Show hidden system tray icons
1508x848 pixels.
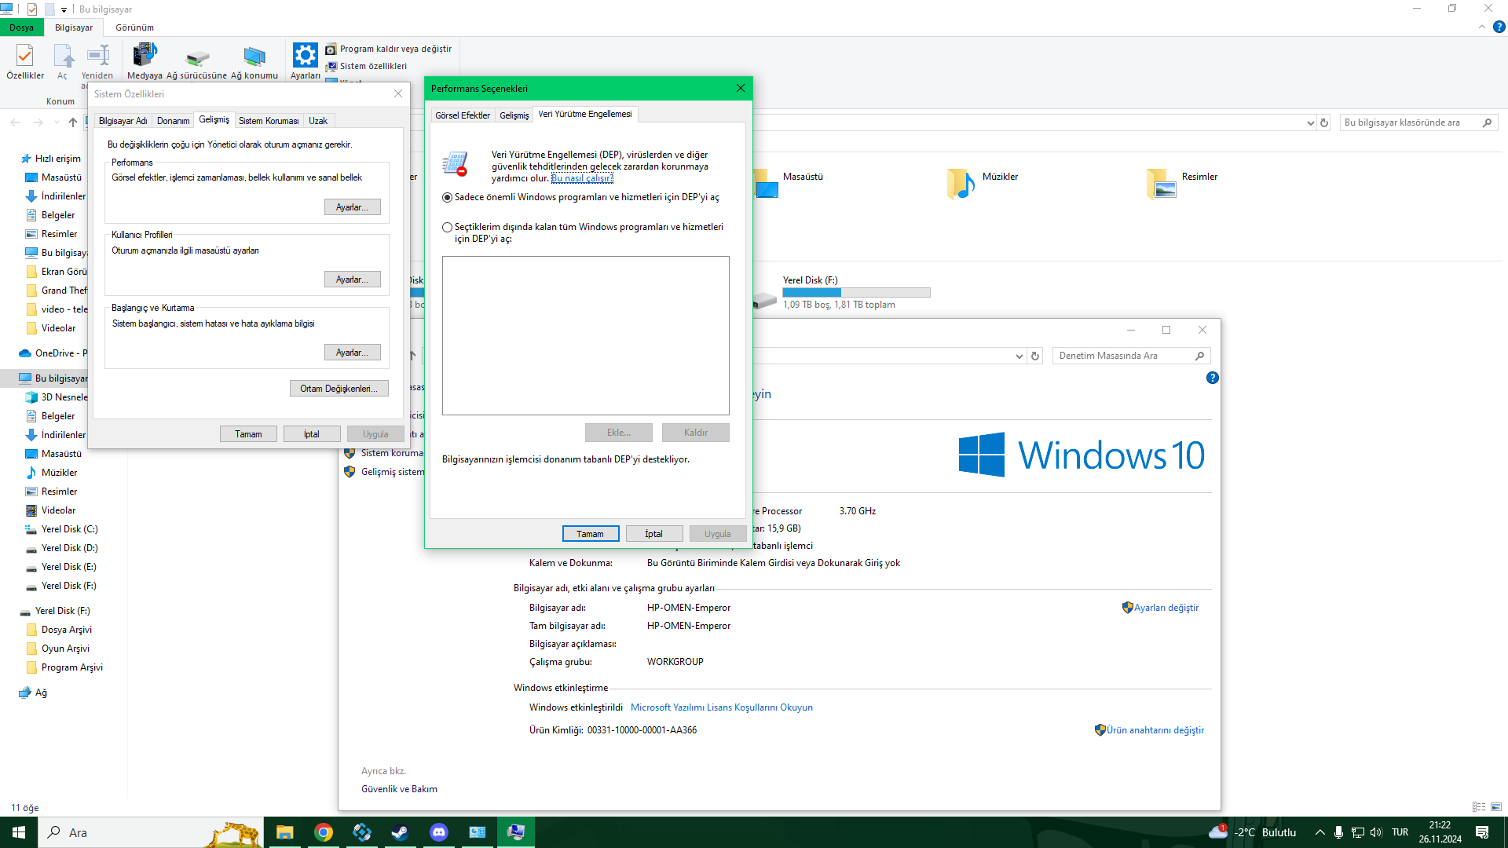click(1319, 832)
